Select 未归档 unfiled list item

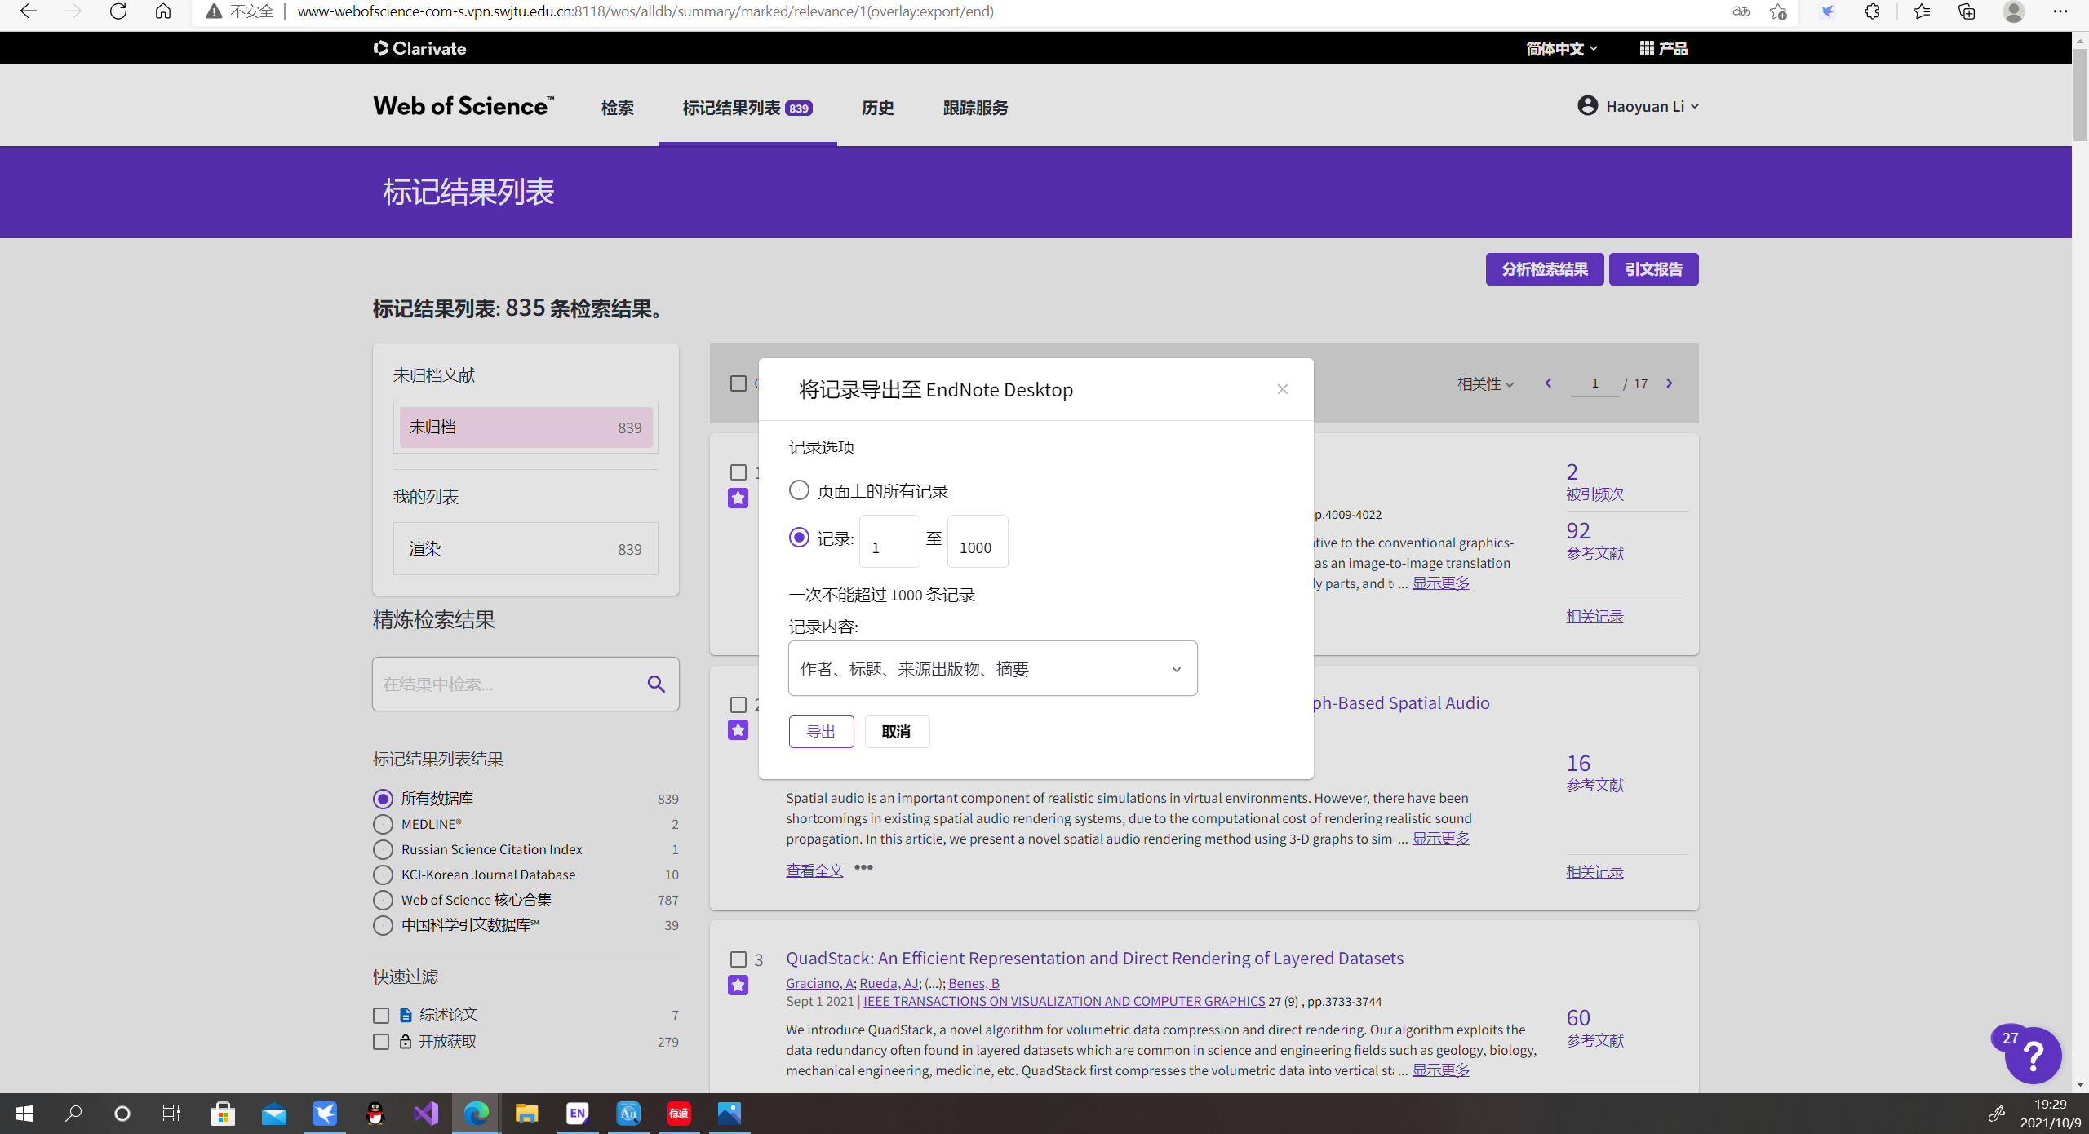click(x=526, y=427)
